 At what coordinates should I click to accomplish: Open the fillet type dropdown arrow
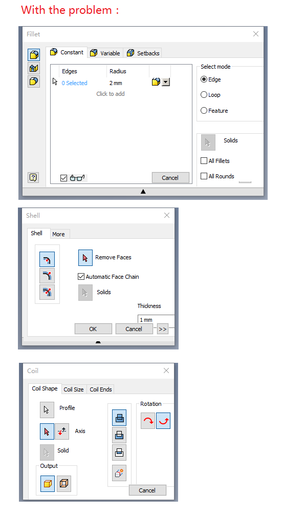[166, 82]
